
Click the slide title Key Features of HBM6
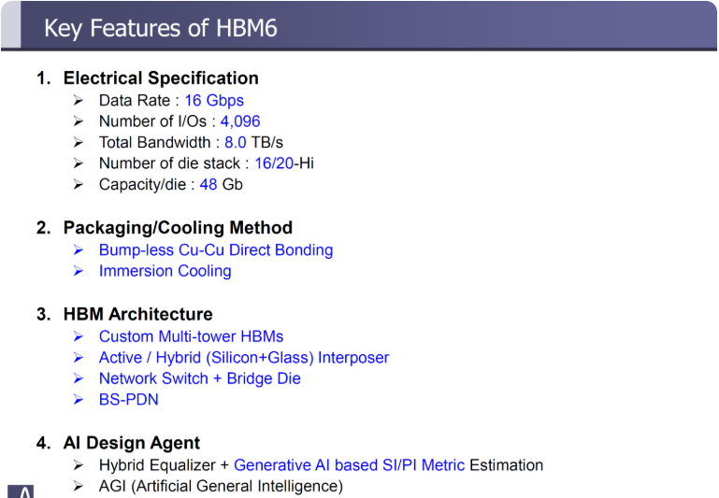click(x=160, y=28)
